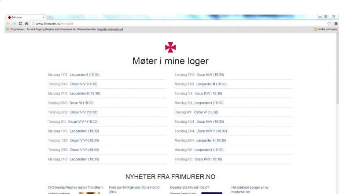Open Invitasjon til Ordenens Store Høytid 2014

pos(134,190)
